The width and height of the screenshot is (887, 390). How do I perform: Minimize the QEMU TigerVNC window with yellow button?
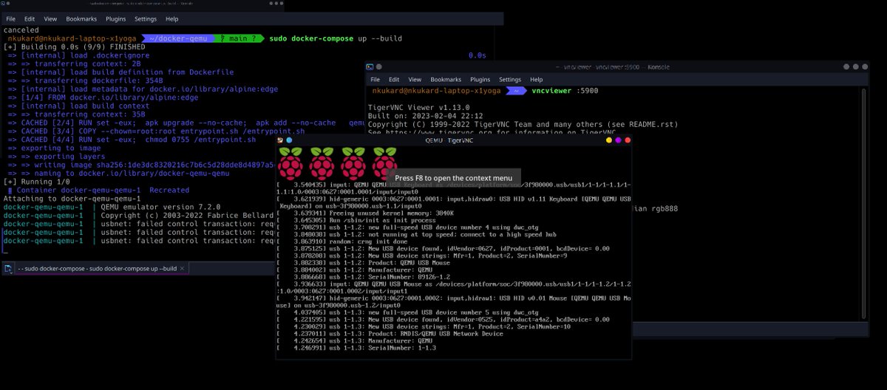[x=608, y=140]
